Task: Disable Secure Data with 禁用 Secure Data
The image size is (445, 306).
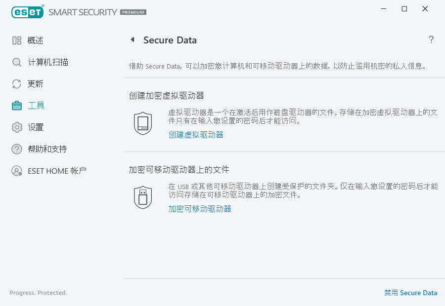Action: coord(411,293)
